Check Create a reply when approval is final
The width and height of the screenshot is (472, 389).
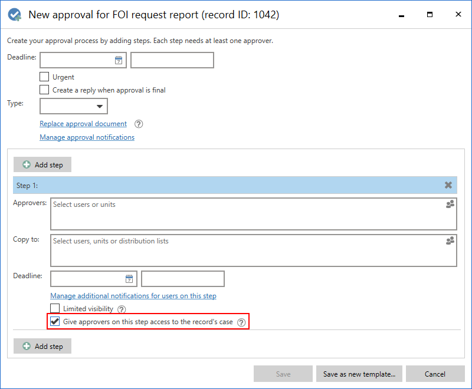pos(44,90)
